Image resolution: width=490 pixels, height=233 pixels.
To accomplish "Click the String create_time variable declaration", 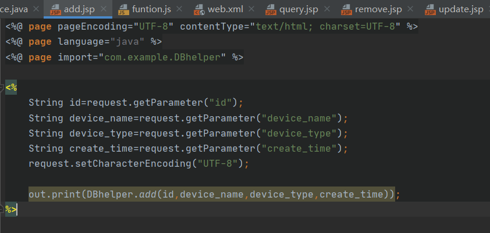I will (81, 149).
